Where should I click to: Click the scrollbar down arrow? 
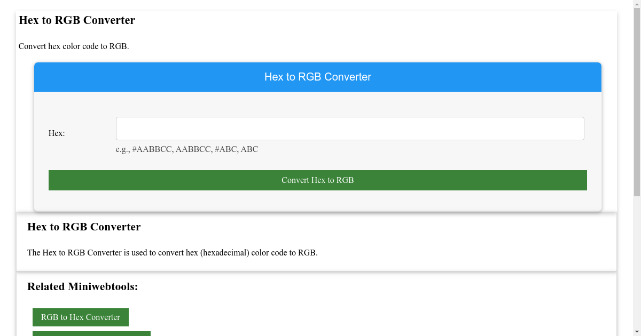point(637,331)
